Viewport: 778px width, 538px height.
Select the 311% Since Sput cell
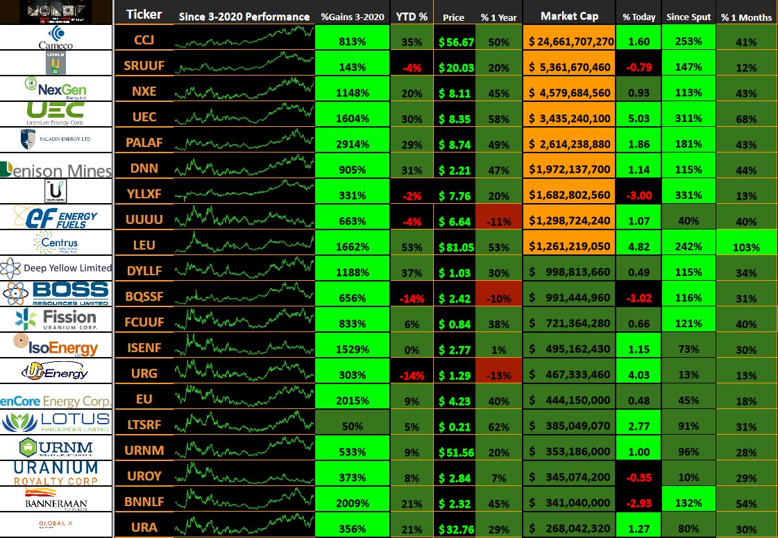pyautogui.click(x=688, y=115)
